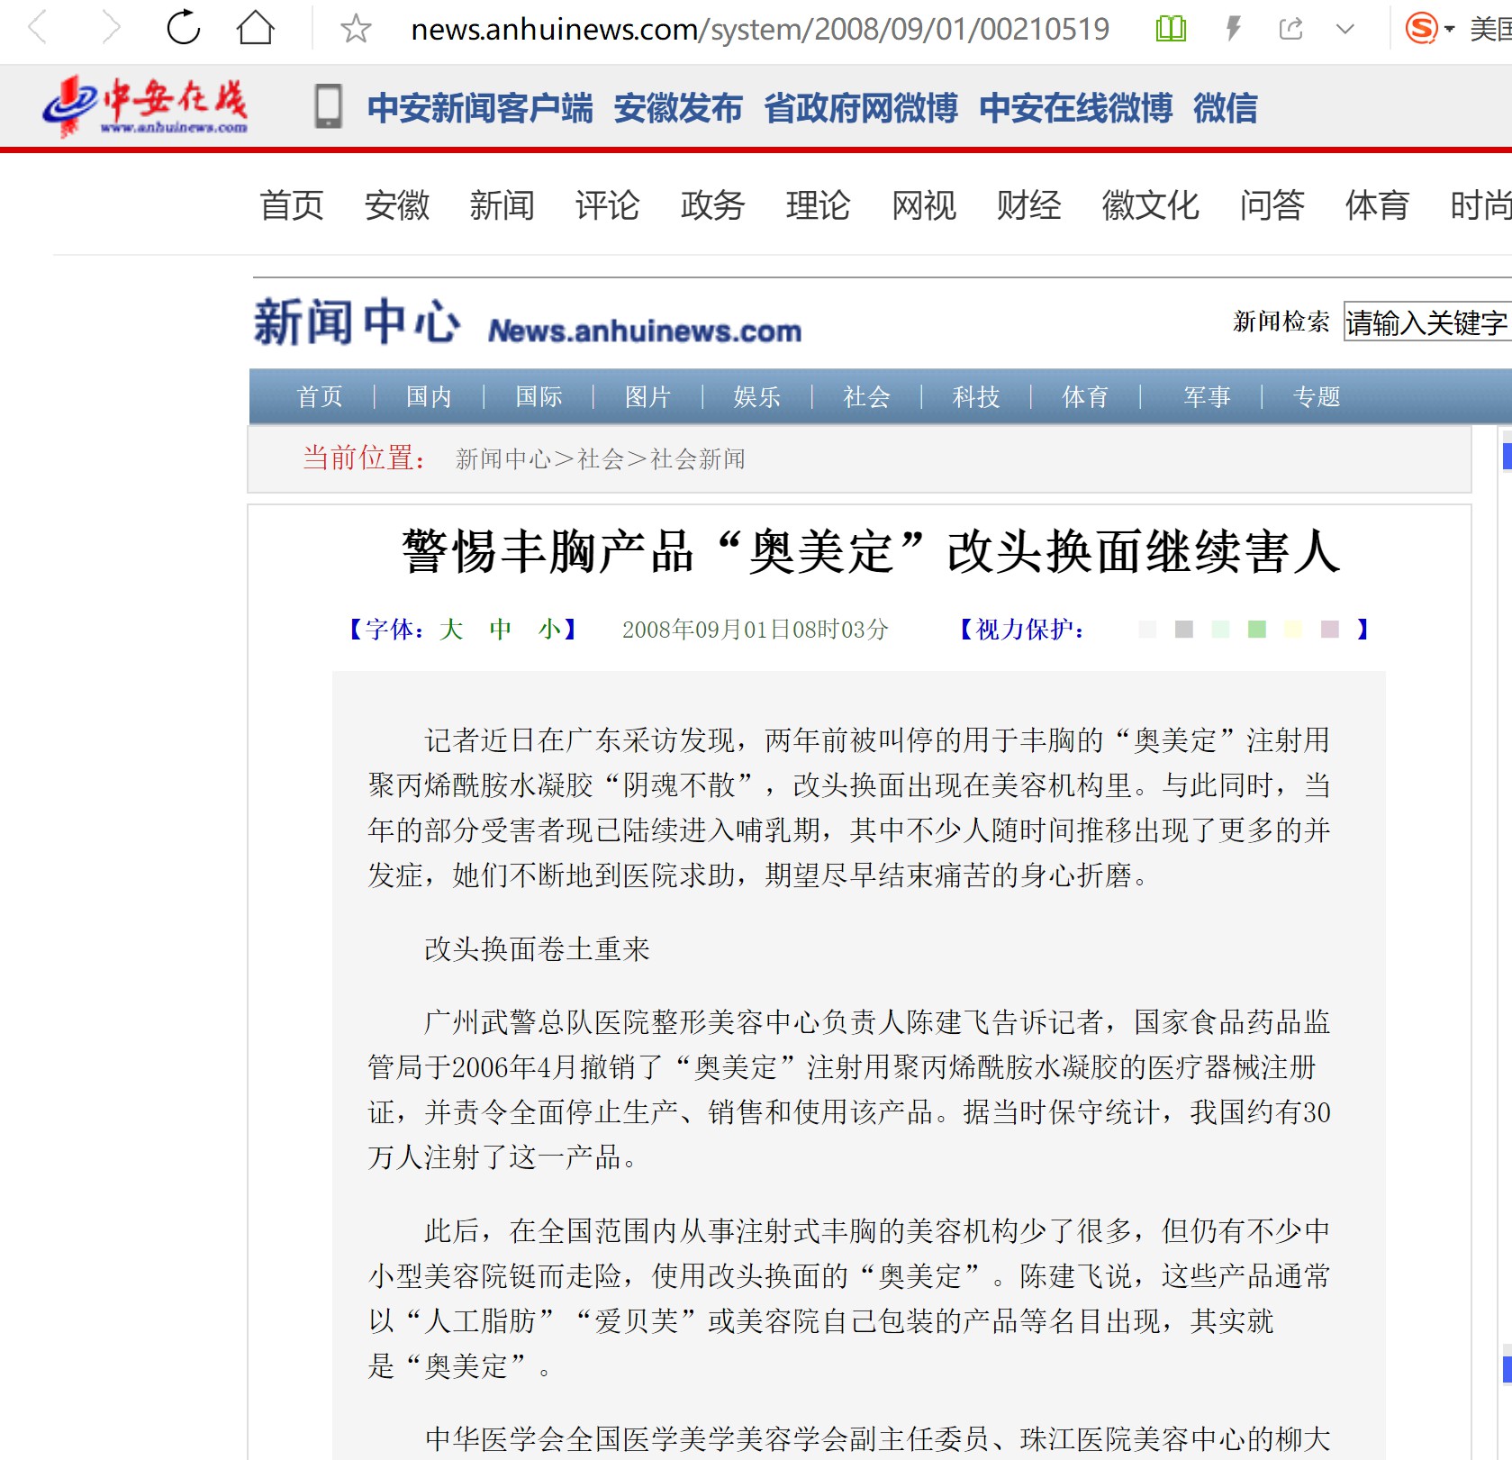Image resolution: width=1512 pixels, height=1460 pixels.
Task: Select 体育 in the top main navigation
Action: (x=1378, y=205)
